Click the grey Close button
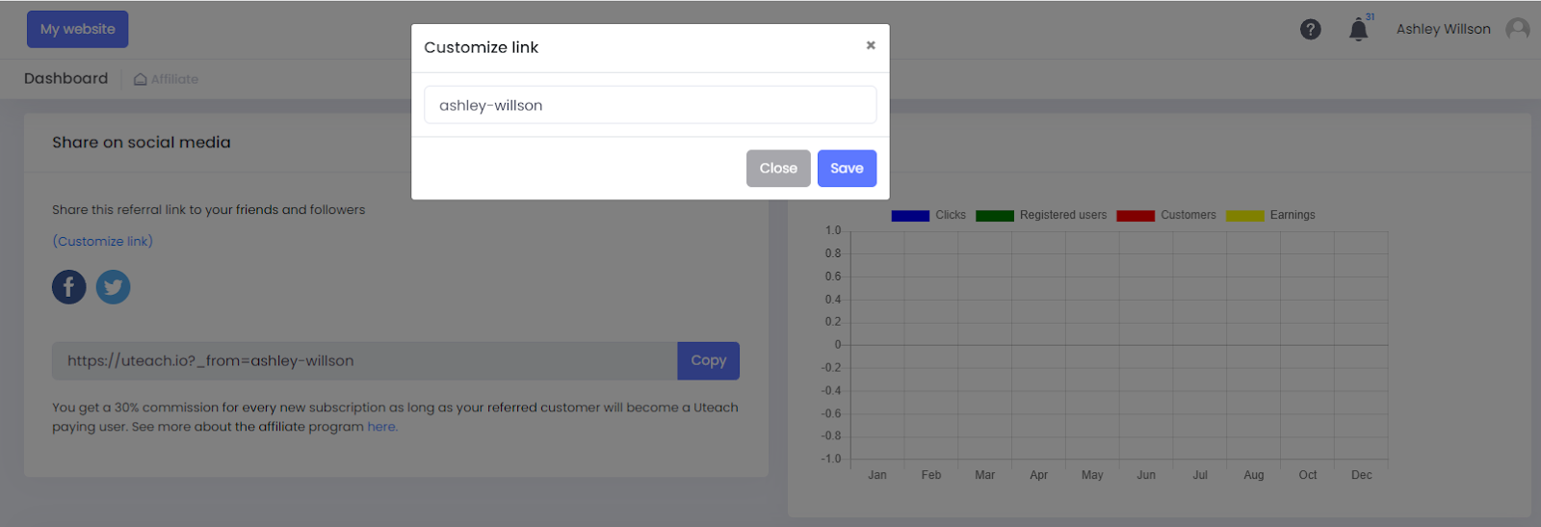The width and height of the screenshot is (1541, 527). [778, 169]
